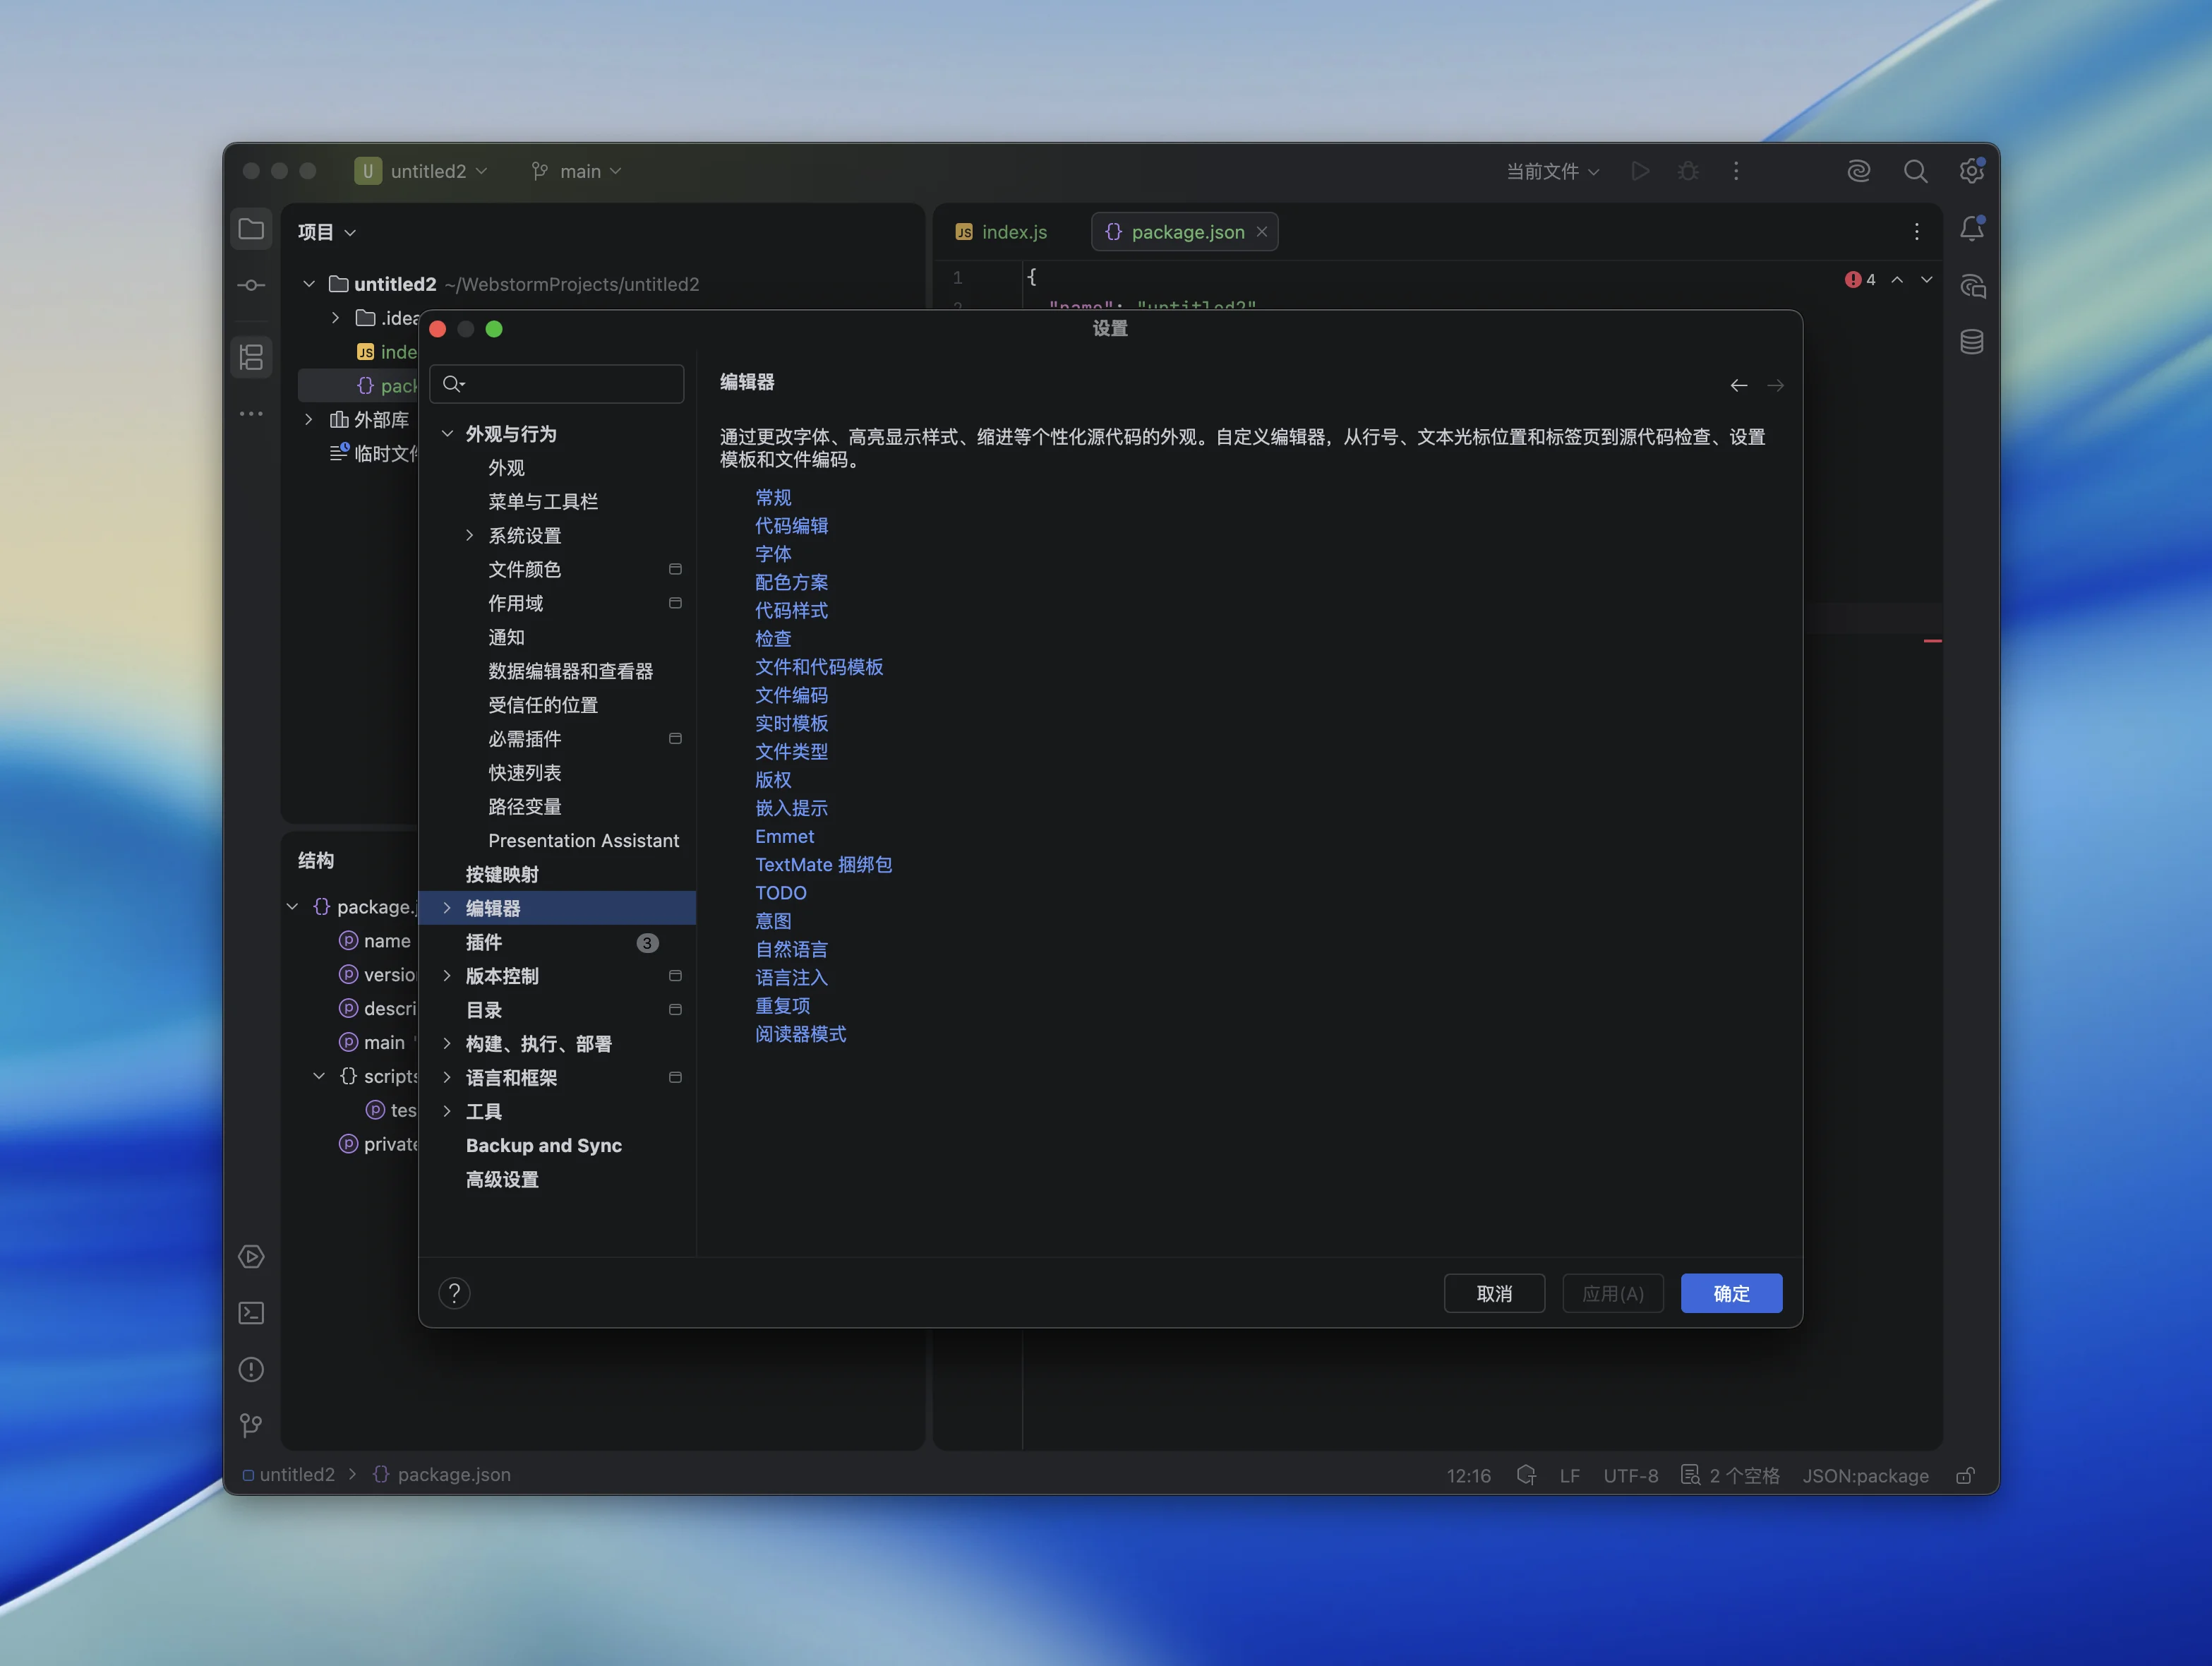Click the Database tool window icon

pos(1971,342)
